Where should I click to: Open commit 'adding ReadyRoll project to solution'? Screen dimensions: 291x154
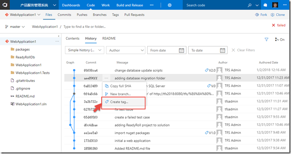[142, 125]
